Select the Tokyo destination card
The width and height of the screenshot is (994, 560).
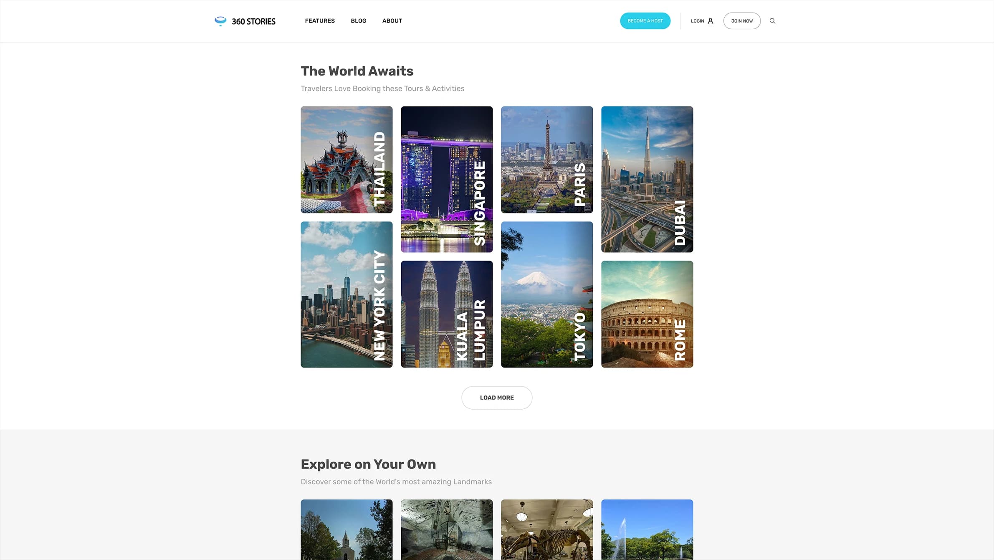[547, 294]
